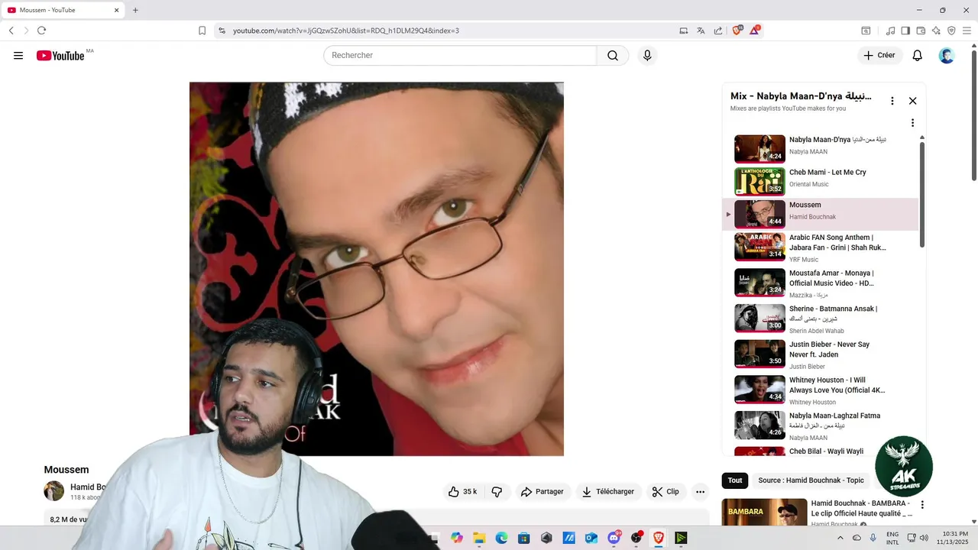Start voice search with the microphone

(647, 56)
